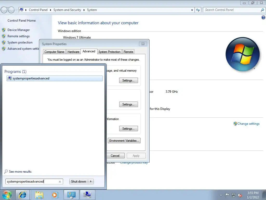The image size is (266, 200).
Task: Open address bar history dropdown
Action: point(192,10)
